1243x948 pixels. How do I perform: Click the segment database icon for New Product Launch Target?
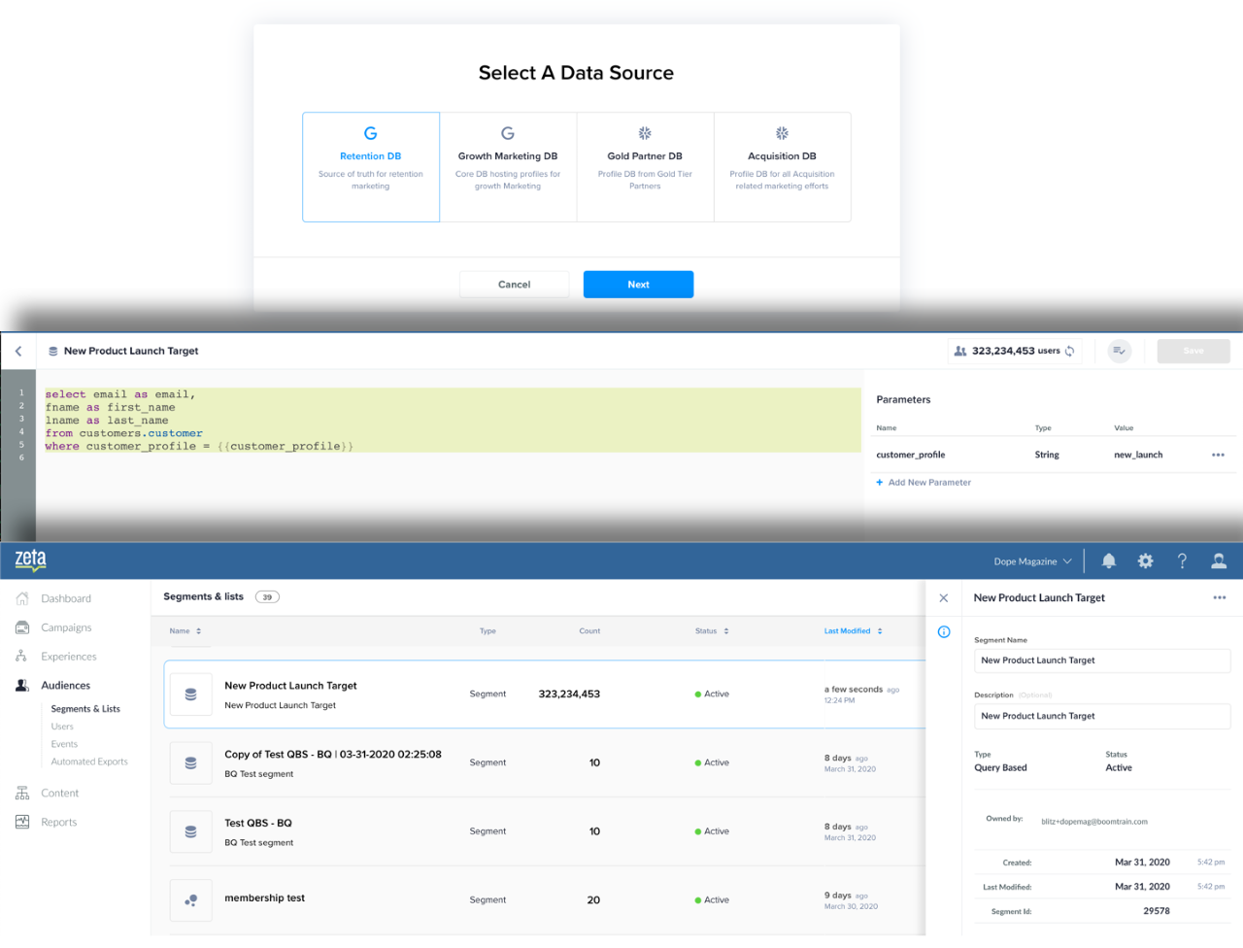pos(190,694)
